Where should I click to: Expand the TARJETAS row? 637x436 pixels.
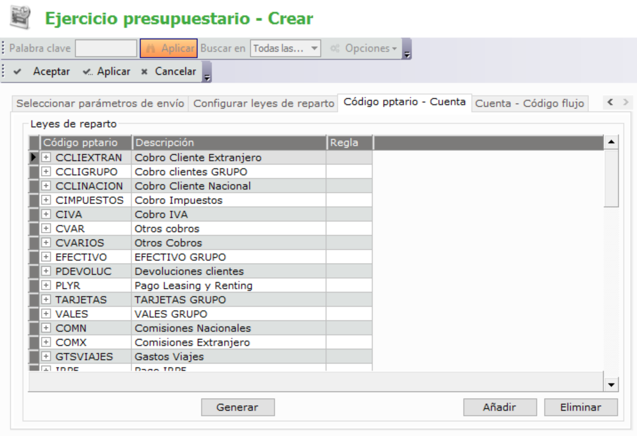(x=46, y=300)
